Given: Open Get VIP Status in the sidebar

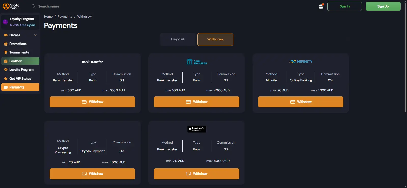Looking at the screenshot, I should point(20,79).
